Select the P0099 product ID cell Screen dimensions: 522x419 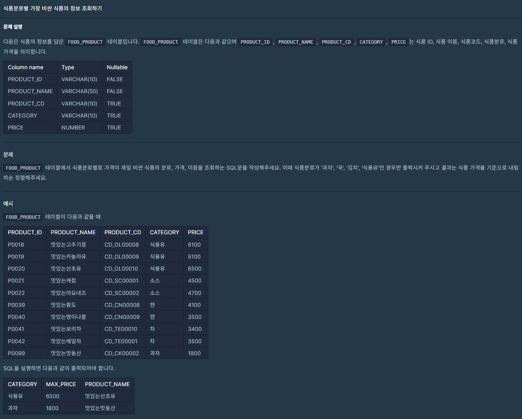pos(16,353)
